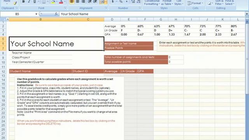Select the 2.67 GPA cell
The height and width of the screenshot is (140, 249).
[238, 35]
